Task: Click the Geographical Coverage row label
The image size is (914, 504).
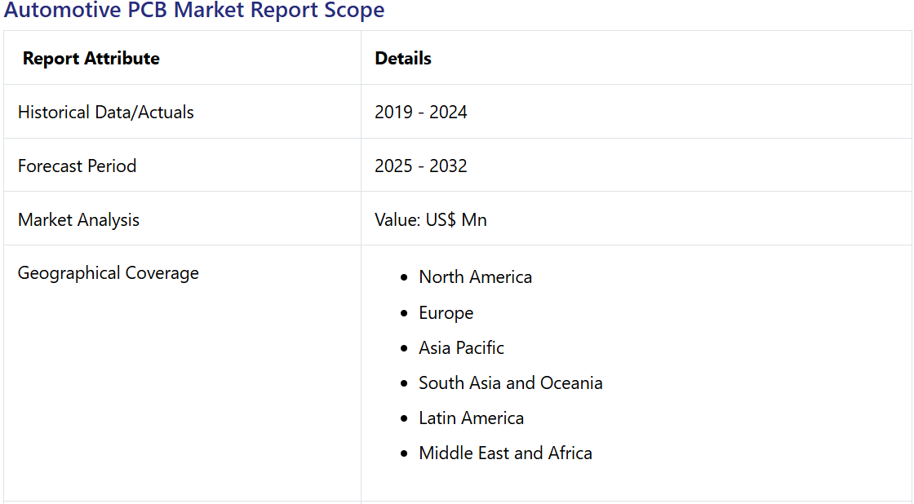Action: 109,273
